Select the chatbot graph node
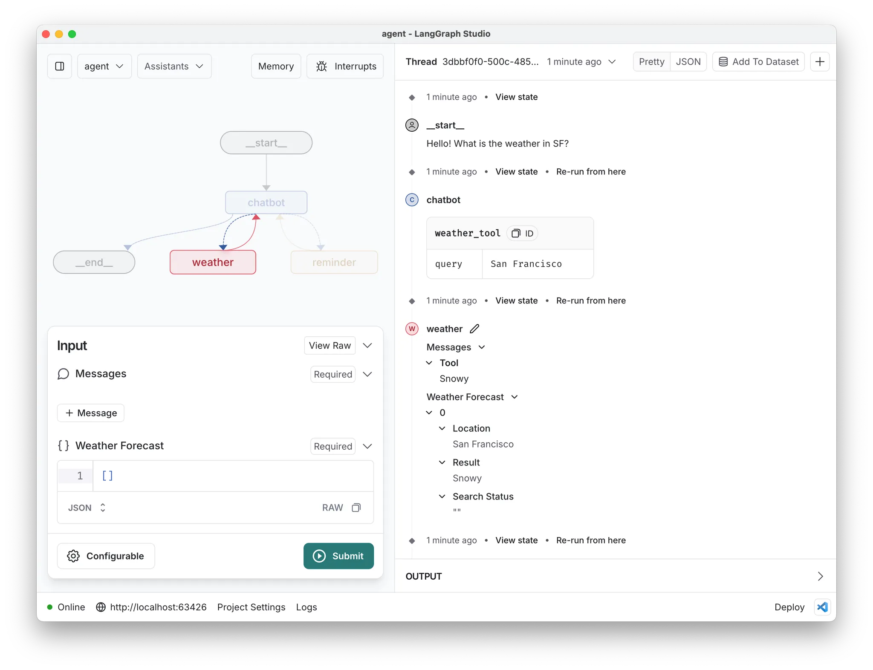 tap(266, 202)
